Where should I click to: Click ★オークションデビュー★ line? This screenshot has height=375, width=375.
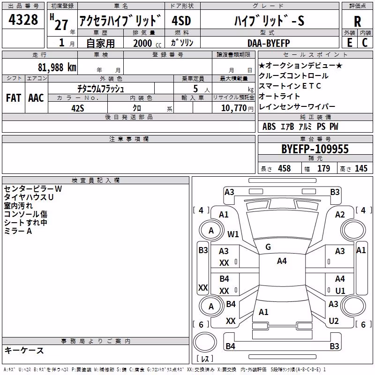click(300, 65)
